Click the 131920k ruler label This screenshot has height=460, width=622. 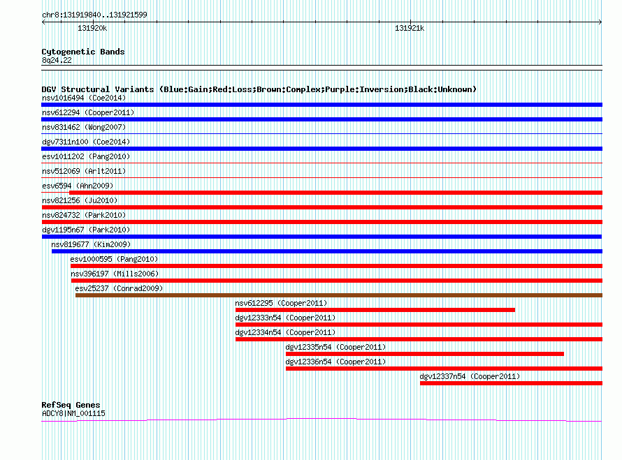[92, 28]
